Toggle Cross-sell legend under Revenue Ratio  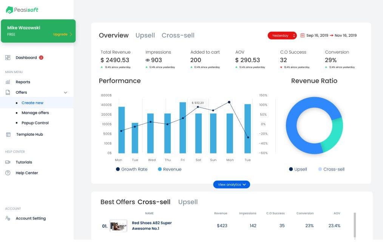(331, 169)
